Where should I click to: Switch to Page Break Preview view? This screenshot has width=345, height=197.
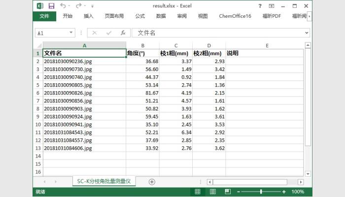(x=228, y=192)
